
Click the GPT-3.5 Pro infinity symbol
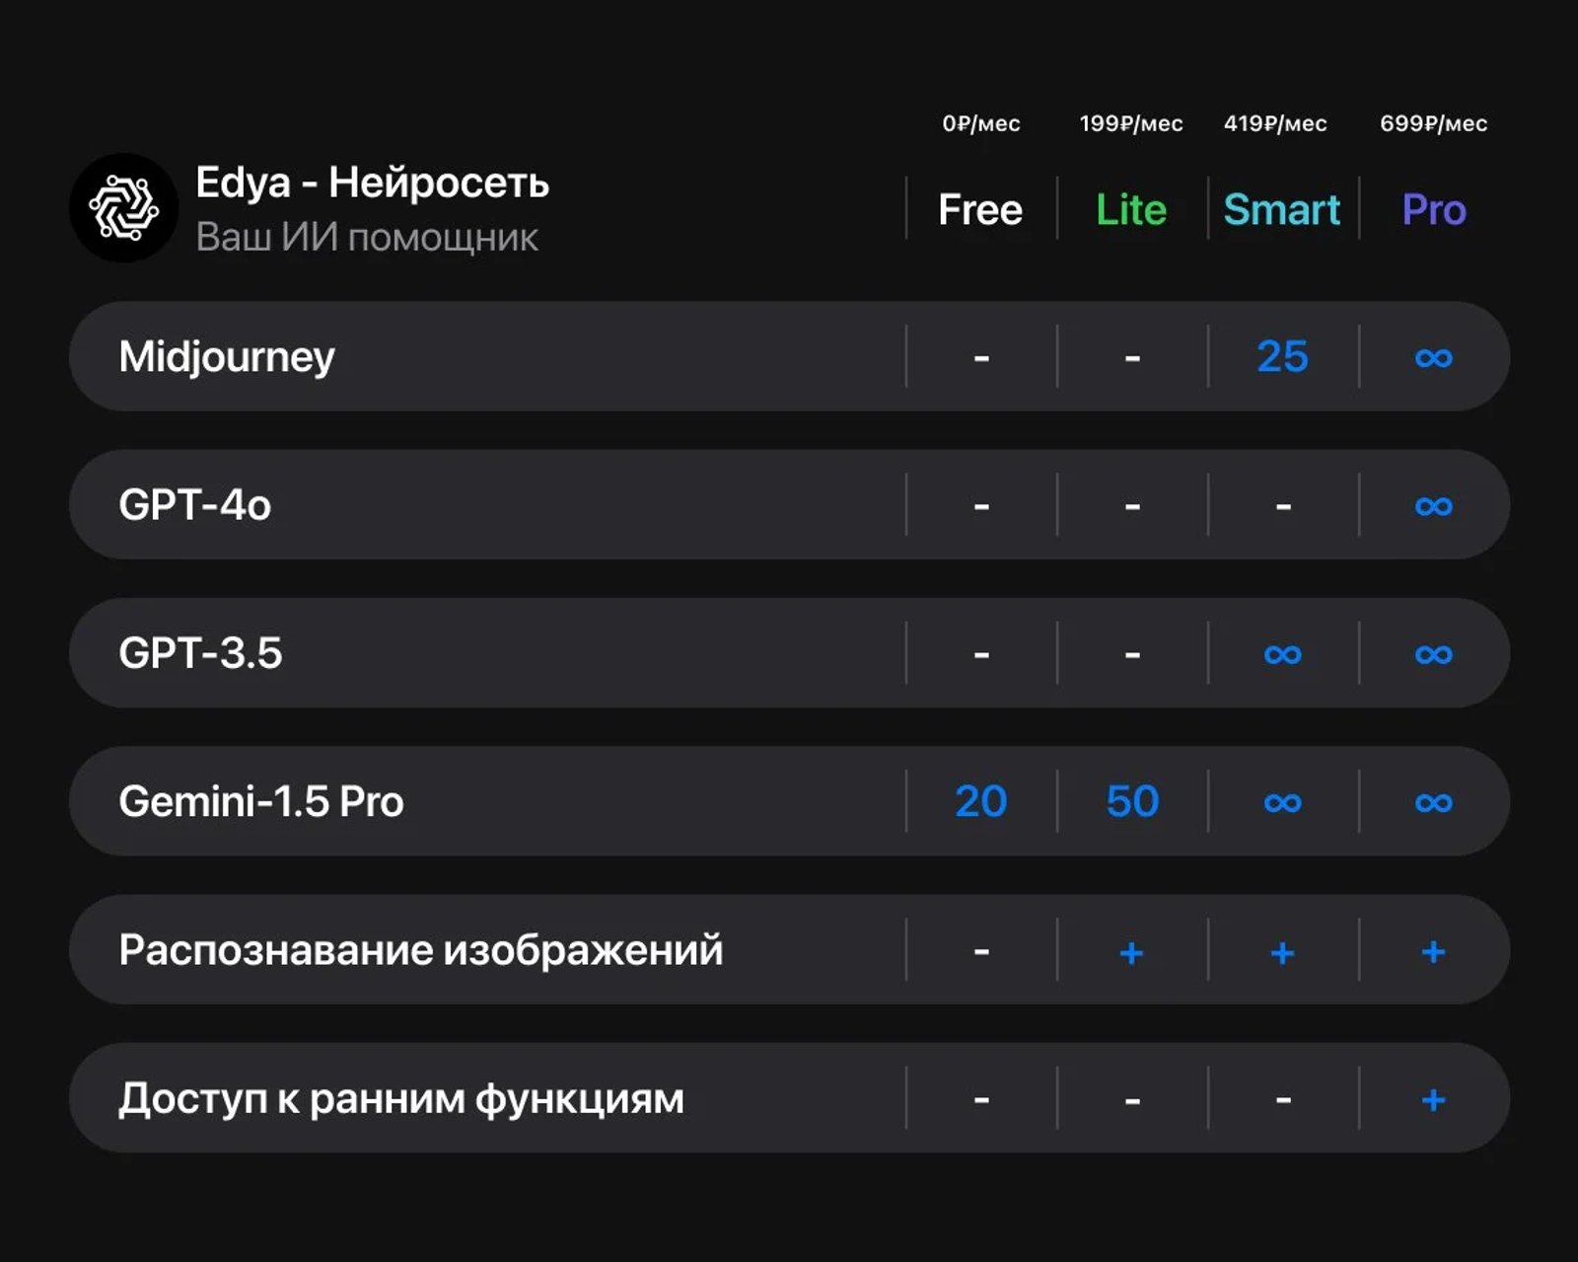pos(1434,654)
